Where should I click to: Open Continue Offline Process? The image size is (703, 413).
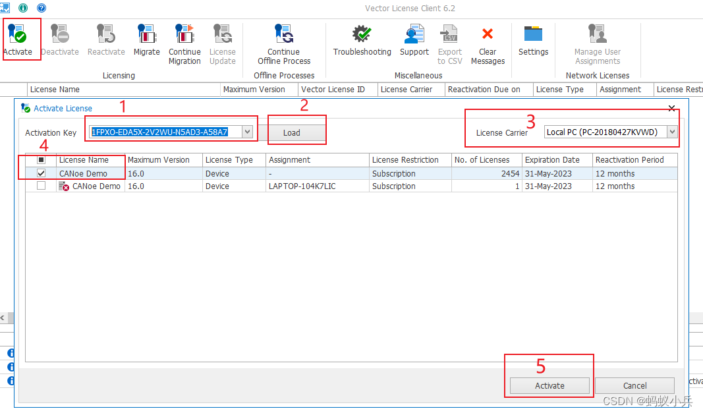pos(284,34)
